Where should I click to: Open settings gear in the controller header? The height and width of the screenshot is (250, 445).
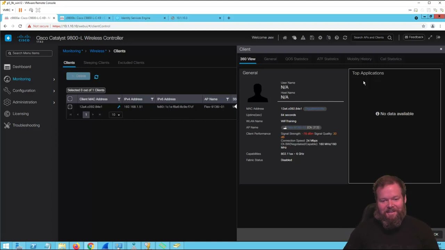pos(320,37)
